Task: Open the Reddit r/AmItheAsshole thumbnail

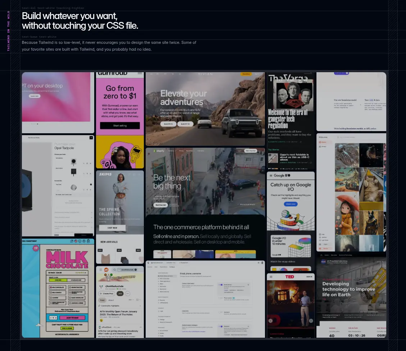Action: tap(120, 302)
